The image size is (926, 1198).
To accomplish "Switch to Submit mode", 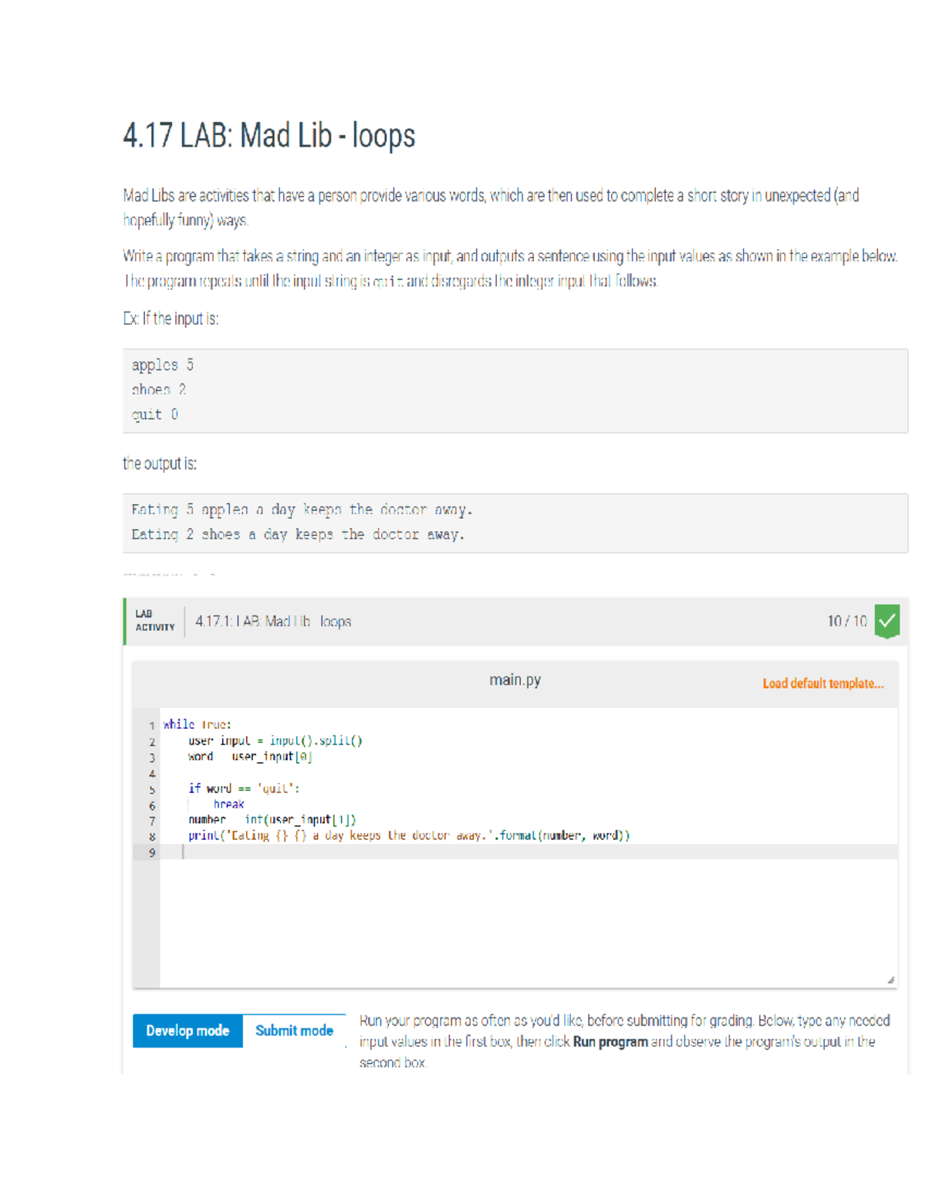I will tap(294, 1031).
